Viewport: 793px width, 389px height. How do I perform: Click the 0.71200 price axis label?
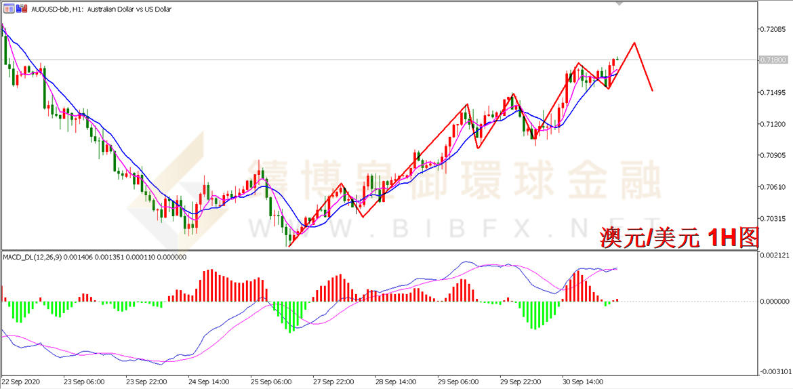coord(774,124)
